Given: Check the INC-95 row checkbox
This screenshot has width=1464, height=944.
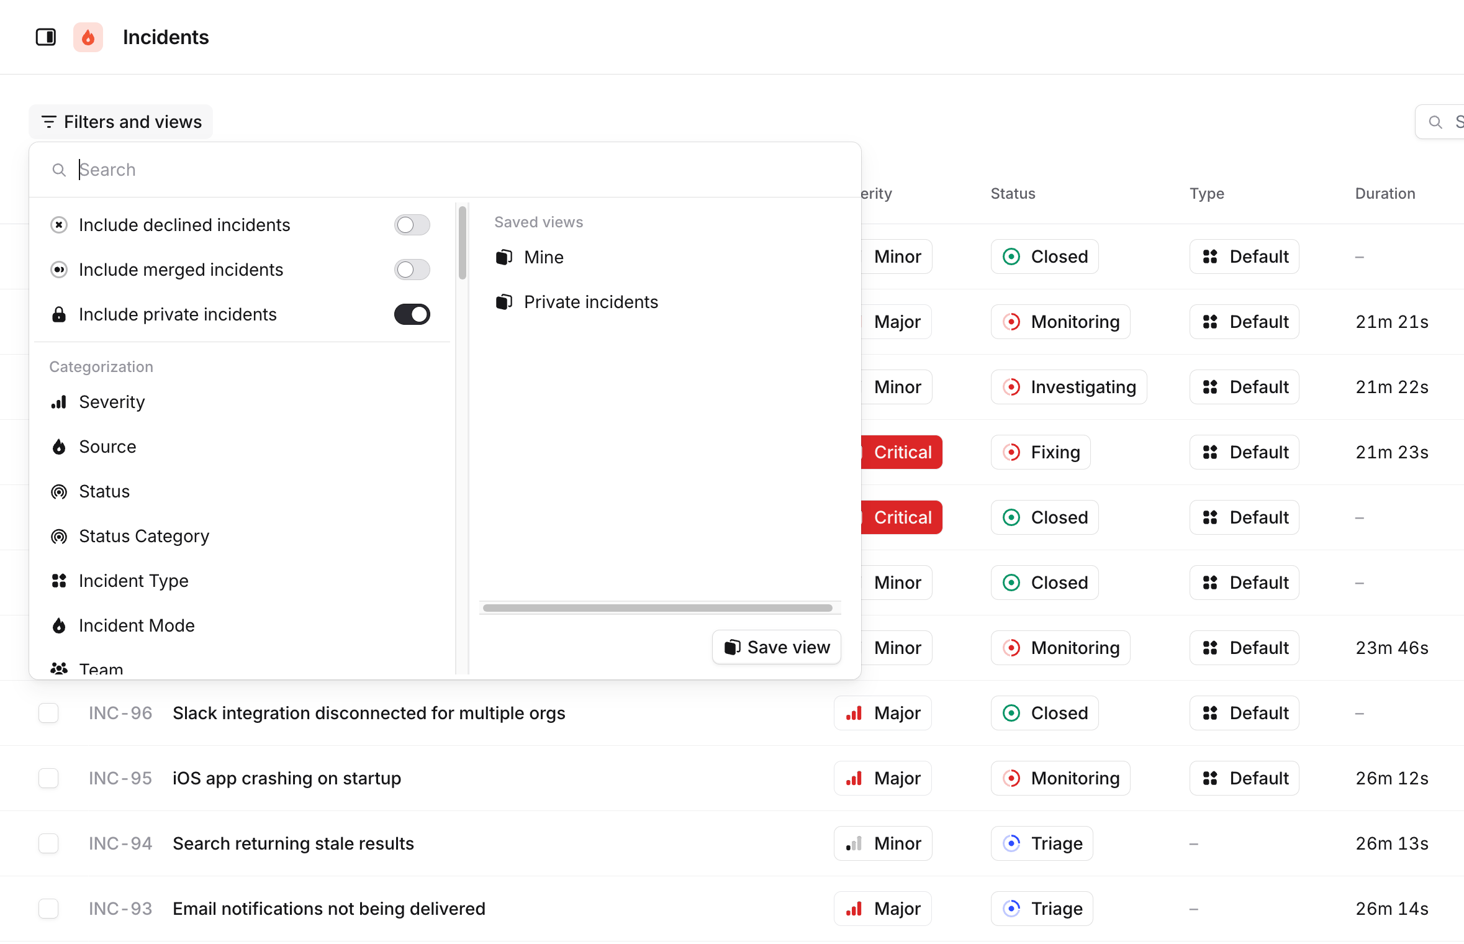Looking at the screenshot, I should (x=48, y=778).
